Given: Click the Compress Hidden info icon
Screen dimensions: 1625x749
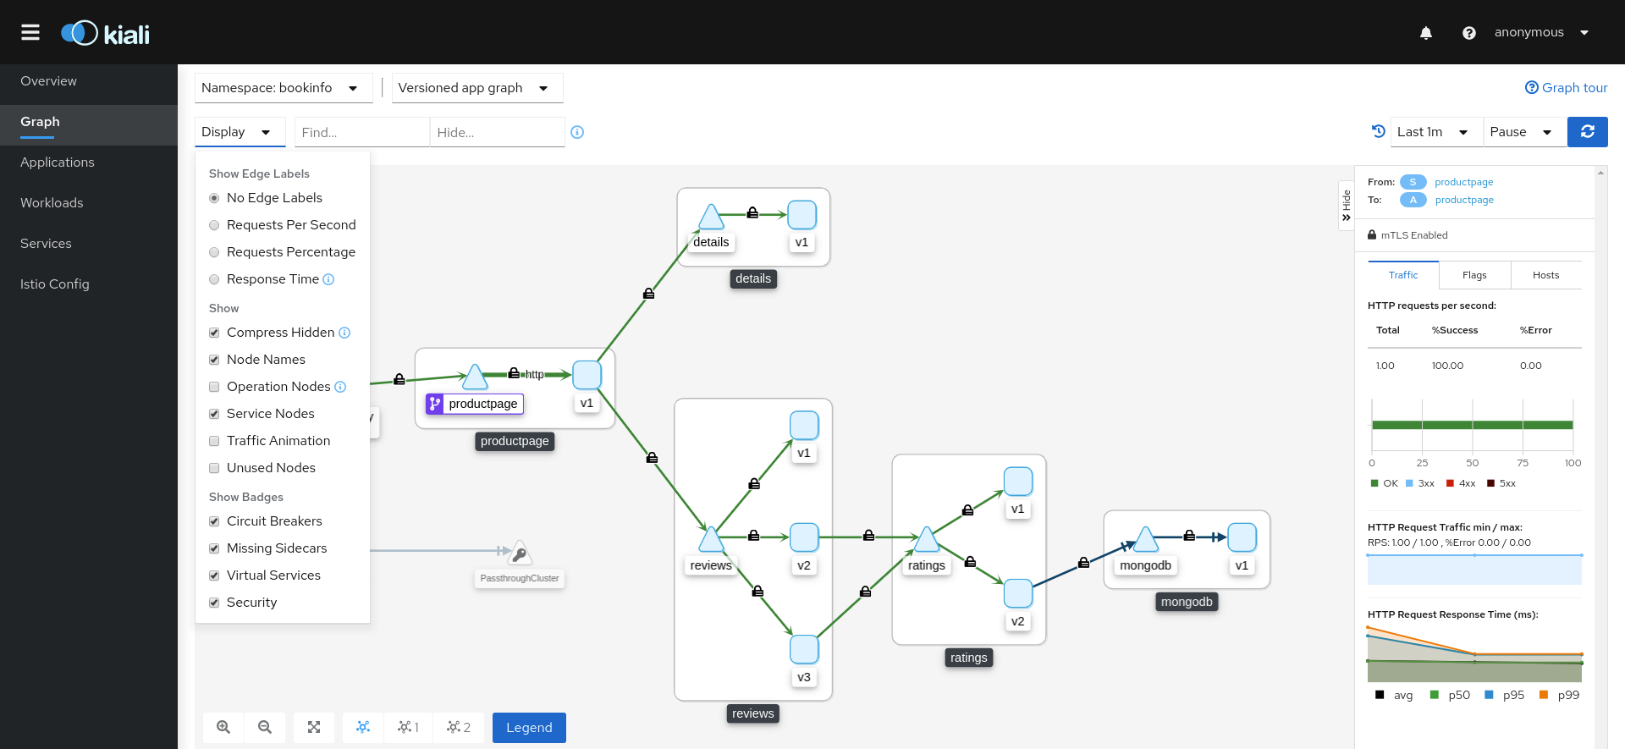Looking at the screenshot, I should click(x=344, y=333).
